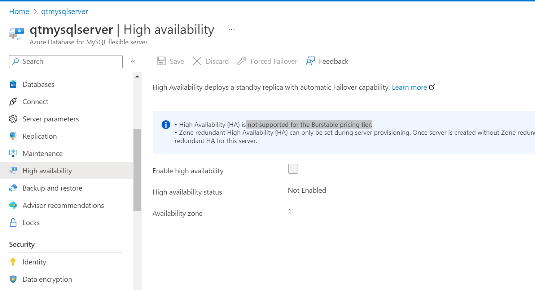Click the Feedback label in the toolbar
Screen dimensions: 535x290
334,61
